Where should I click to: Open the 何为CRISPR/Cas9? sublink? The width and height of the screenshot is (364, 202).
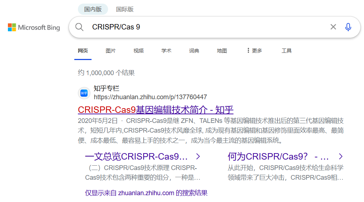coord(278,156)
